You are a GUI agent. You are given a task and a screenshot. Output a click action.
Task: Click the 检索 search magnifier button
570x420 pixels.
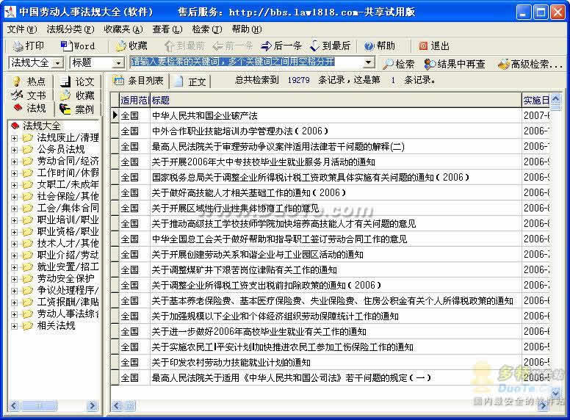pyautogui.click(x=398, y=64)
